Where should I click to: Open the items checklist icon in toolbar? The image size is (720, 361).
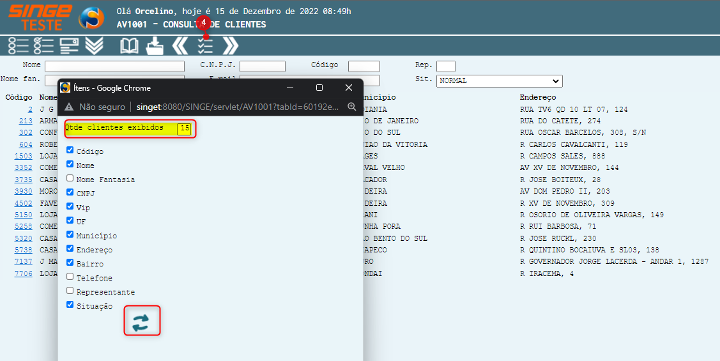point(205,45)
